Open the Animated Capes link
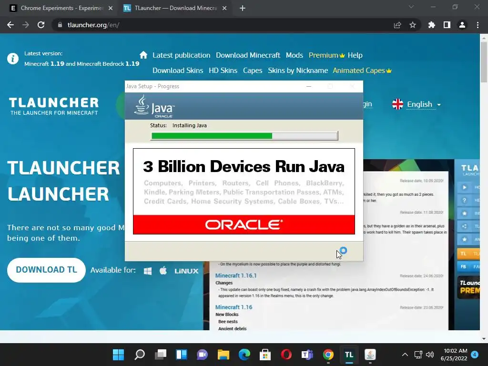The image size is (488, 366). [362, 71]
